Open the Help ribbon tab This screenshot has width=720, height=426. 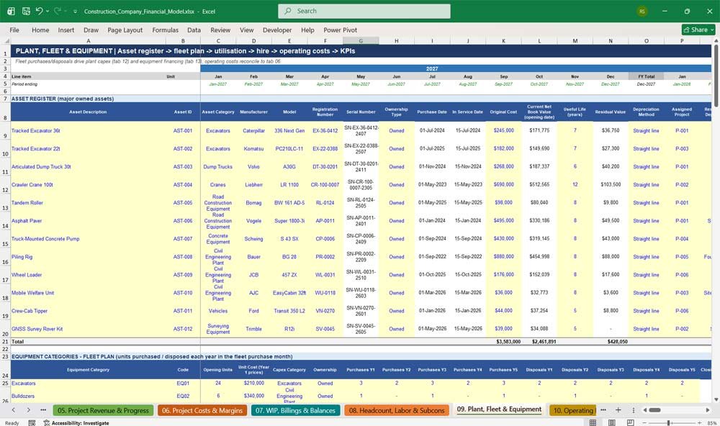coord(307,30)
